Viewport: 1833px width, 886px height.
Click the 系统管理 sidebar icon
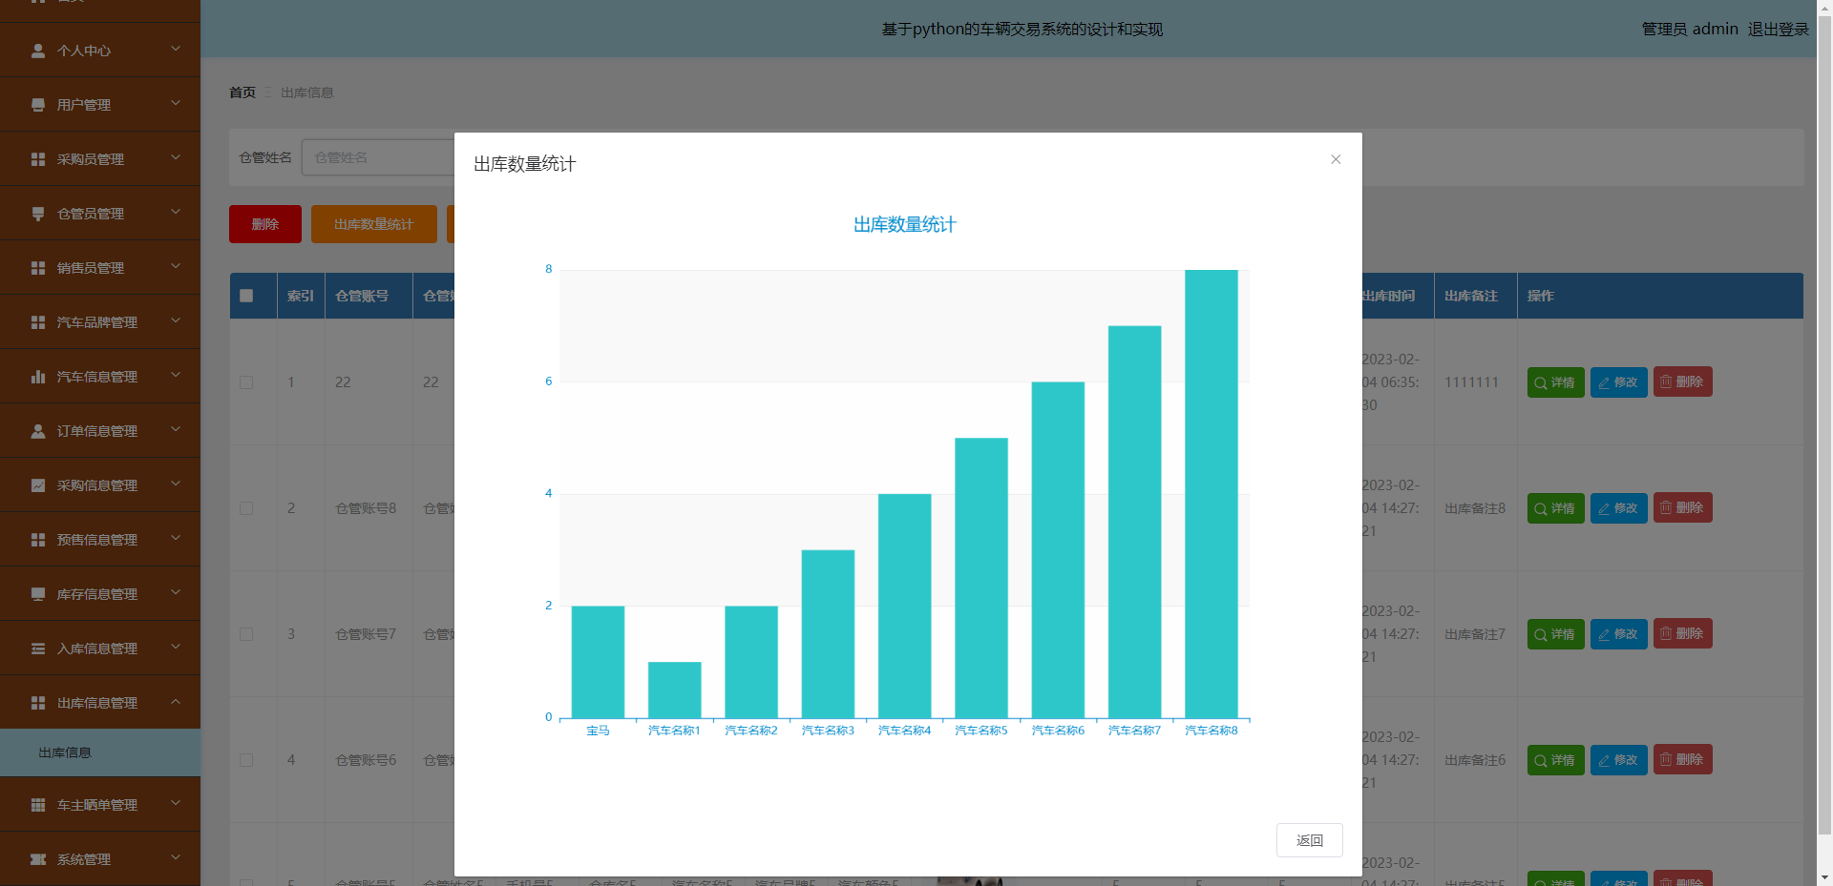(38, 859)
